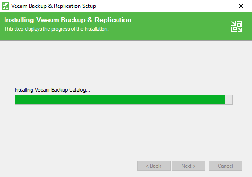Click the window title 'Veeam Backup & Replication Setup'
This screenshot has height=177, width=252.
tap(54, 6)
